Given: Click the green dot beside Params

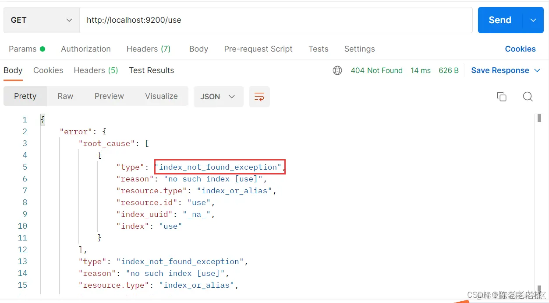Looking at the screenshot, I should 43,49.
